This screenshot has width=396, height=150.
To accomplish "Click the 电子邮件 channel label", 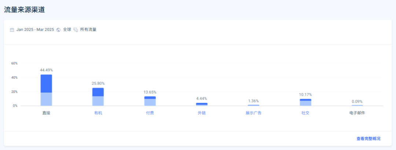I will tap(357, 113).
